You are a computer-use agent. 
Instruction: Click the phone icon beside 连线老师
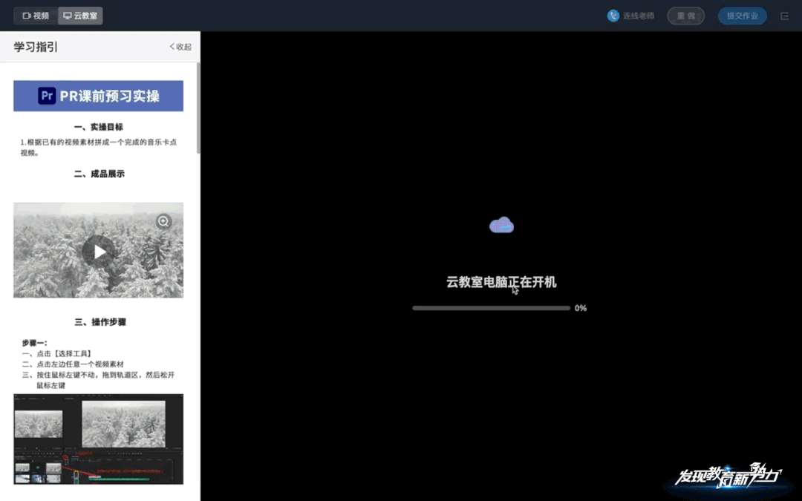point(613,16)
